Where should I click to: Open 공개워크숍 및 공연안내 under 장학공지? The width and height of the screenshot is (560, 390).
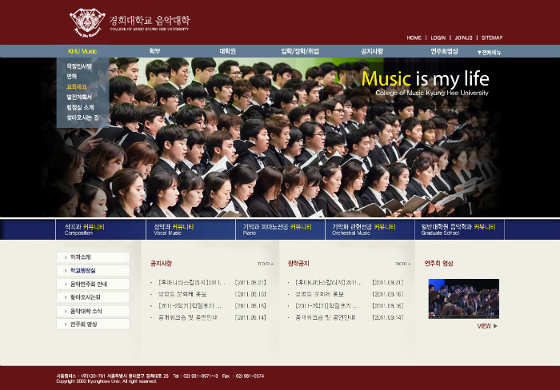tap(325, 317)
